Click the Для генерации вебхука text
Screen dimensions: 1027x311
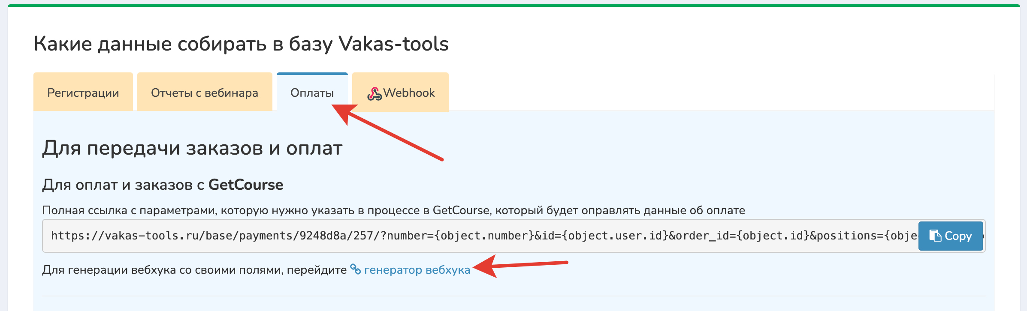tap(194, 270)
